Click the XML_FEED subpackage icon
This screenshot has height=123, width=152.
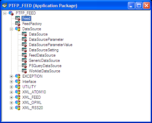coord(18,97)
